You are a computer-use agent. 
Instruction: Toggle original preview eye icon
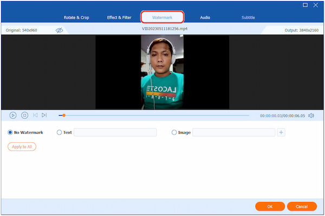tap(59, 30)
